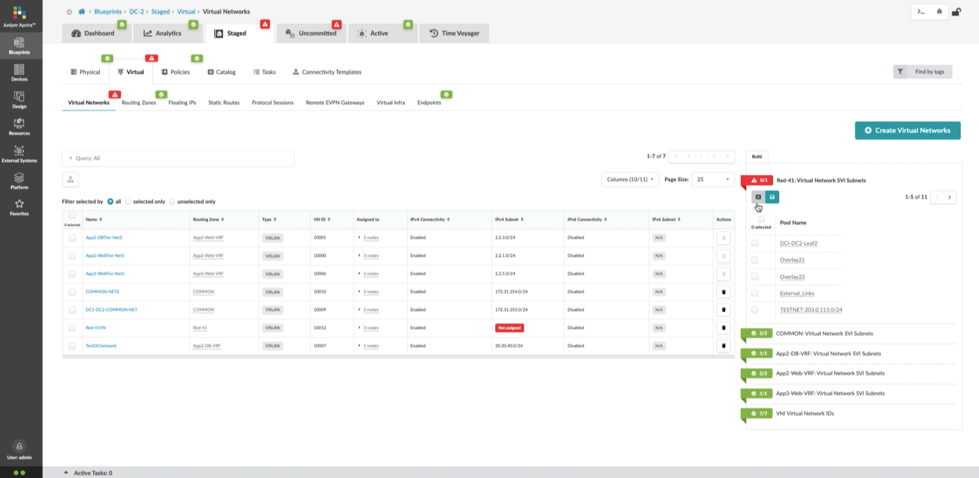
Task: Open Blueprints in the left sidebar
Action: [20, 46]
